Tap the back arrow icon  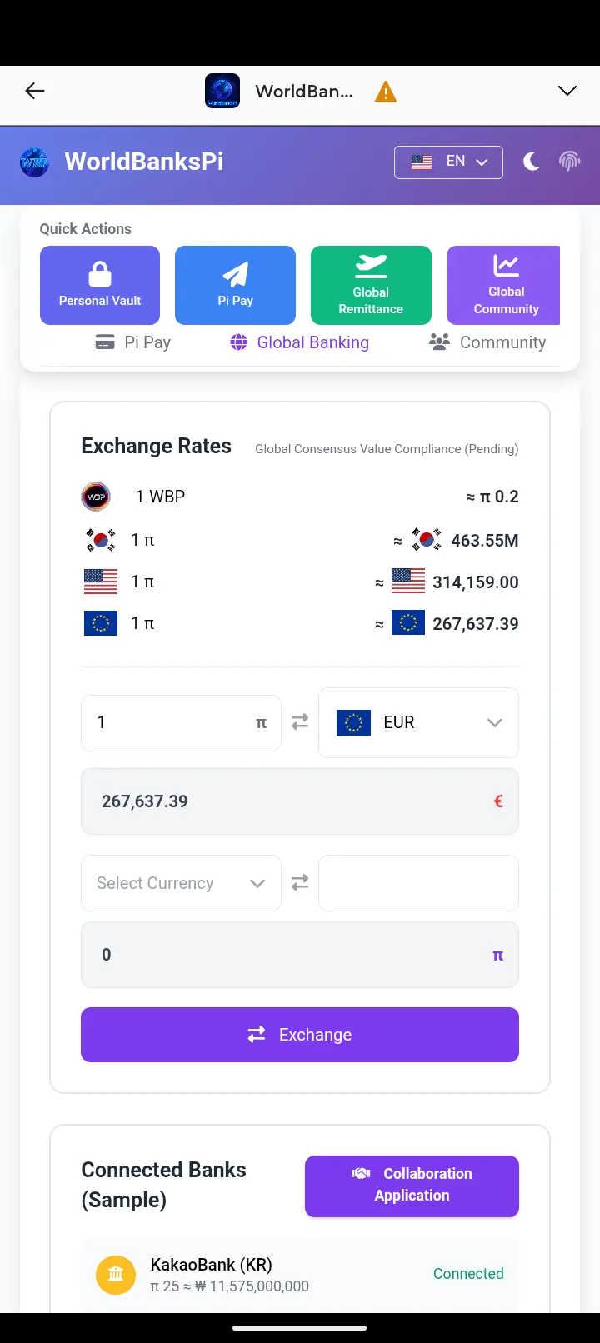[35, 92]
